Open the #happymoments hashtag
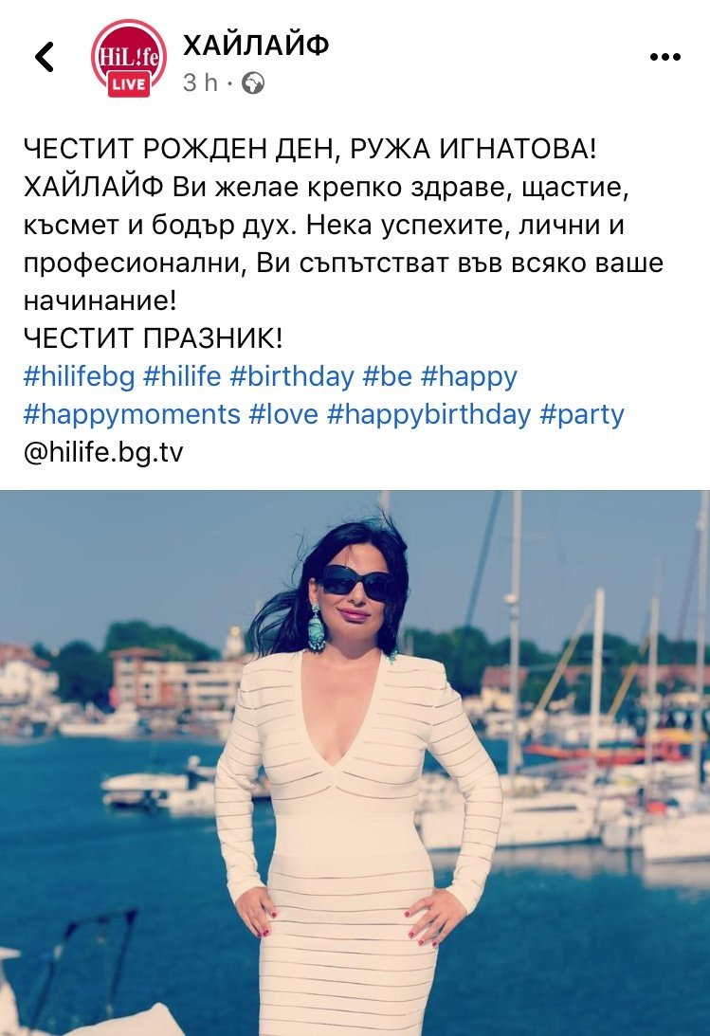 pyautogui.click(x=132, y=415)
